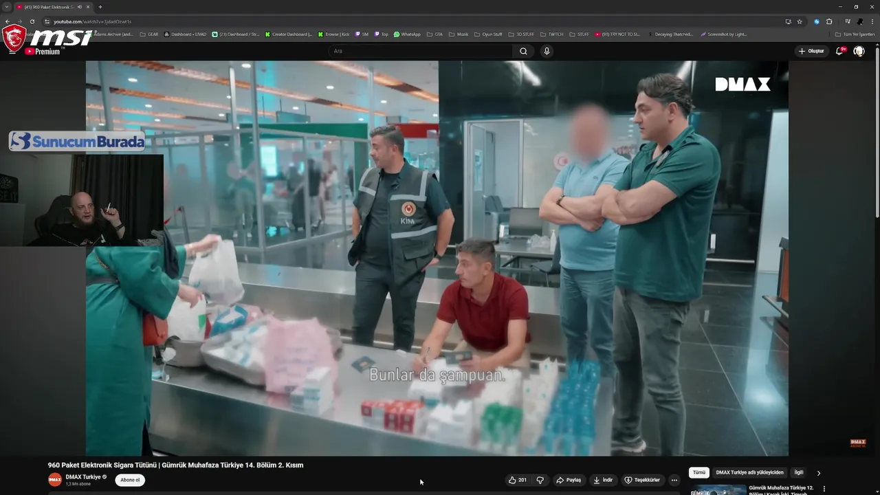The height and width of the screenshot is (495, 880).
Task: Click the Teşekkürler thanks button
Action: point(642,480)
